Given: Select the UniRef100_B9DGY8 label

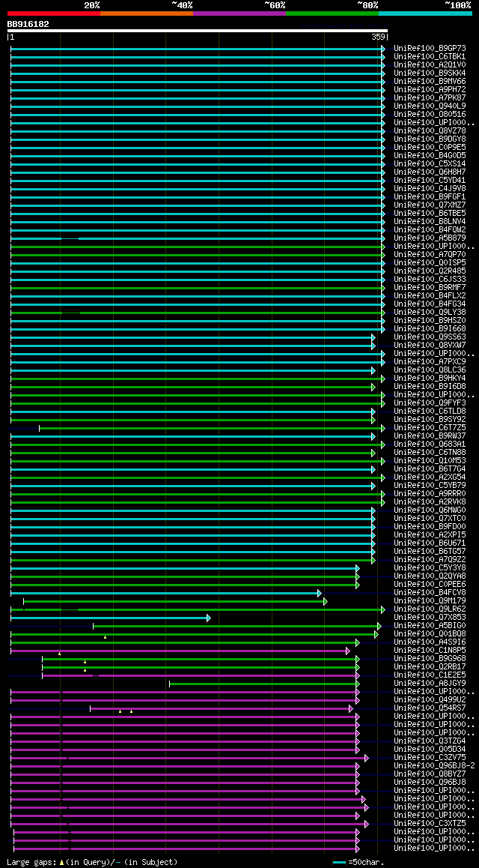Looking at the screenshot, I should [430, 139].
